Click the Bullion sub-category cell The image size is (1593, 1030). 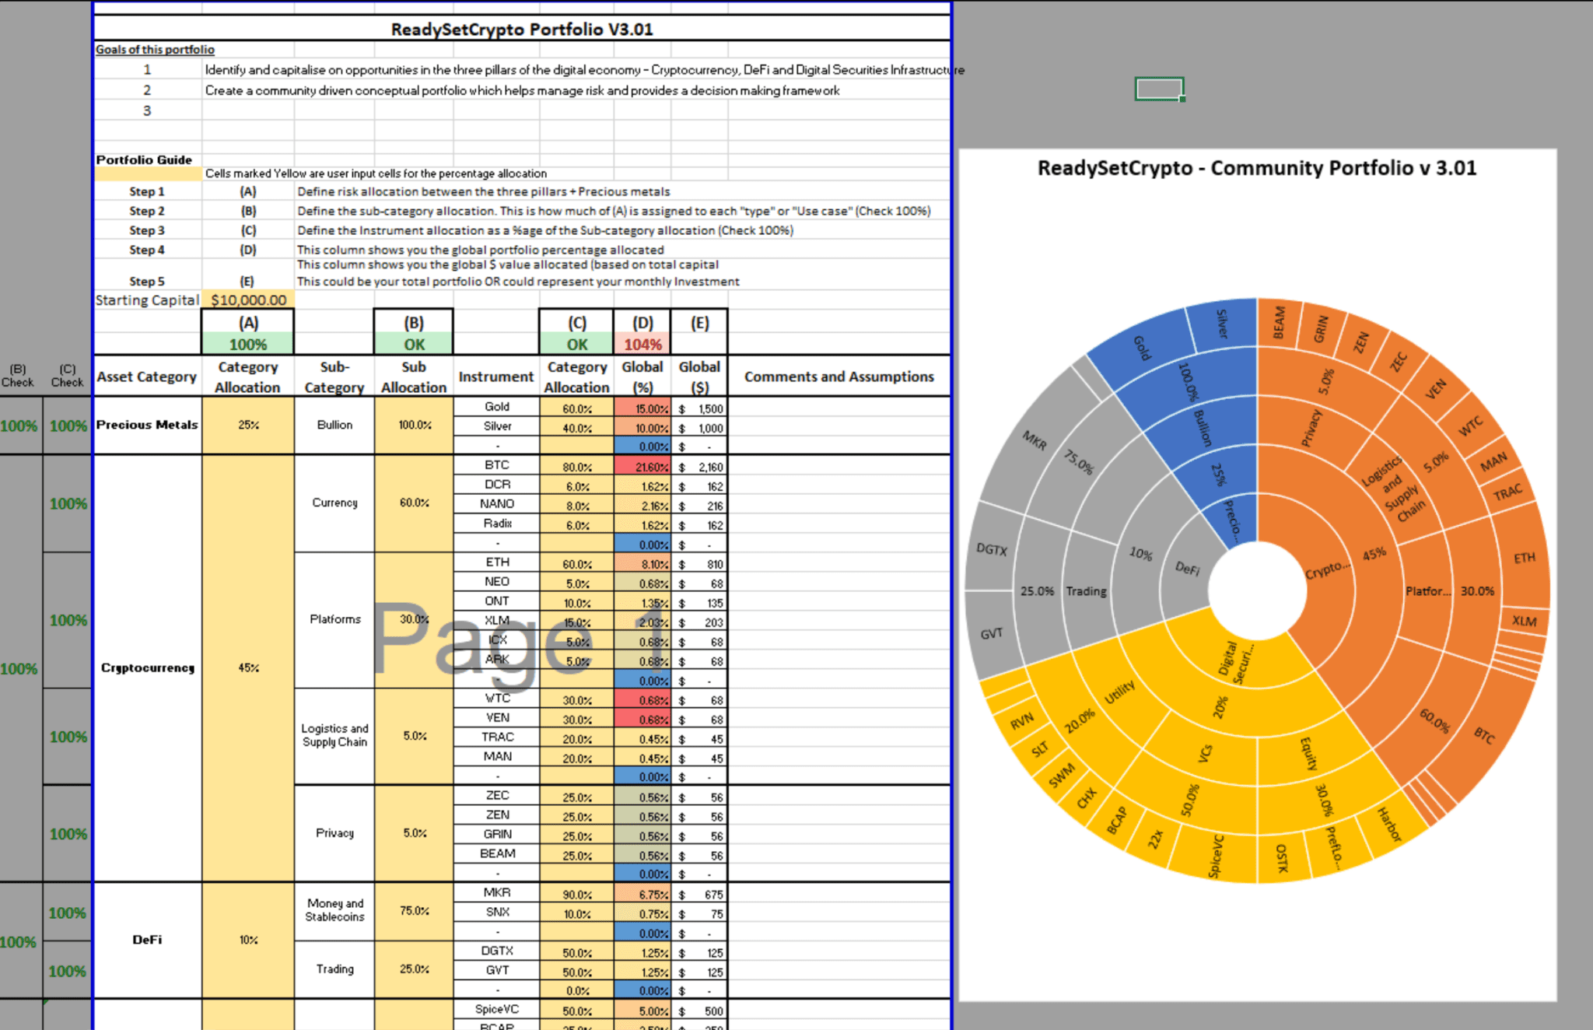334,425
